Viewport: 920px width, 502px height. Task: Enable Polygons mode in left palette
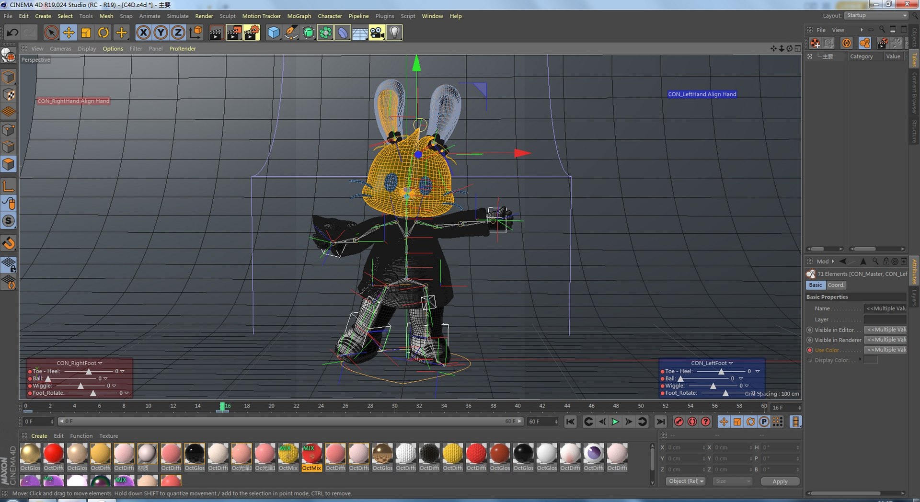click(x=9, y=164)
